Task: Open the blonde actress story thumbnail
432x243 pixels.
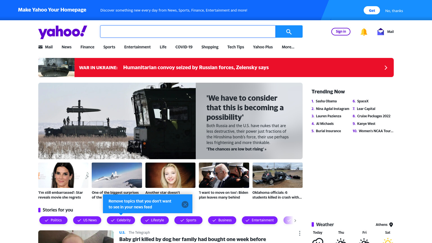Action: coord(170,175)
